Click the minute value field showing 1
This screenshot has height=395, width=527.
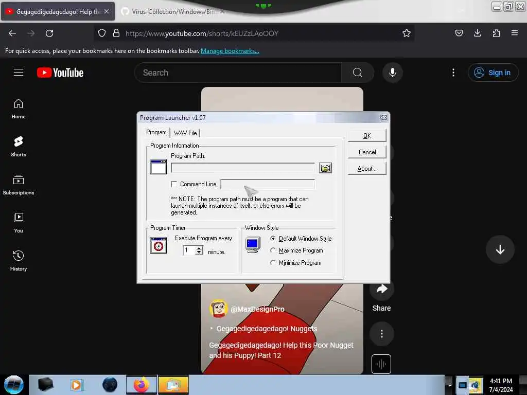[x=189, y=250]
